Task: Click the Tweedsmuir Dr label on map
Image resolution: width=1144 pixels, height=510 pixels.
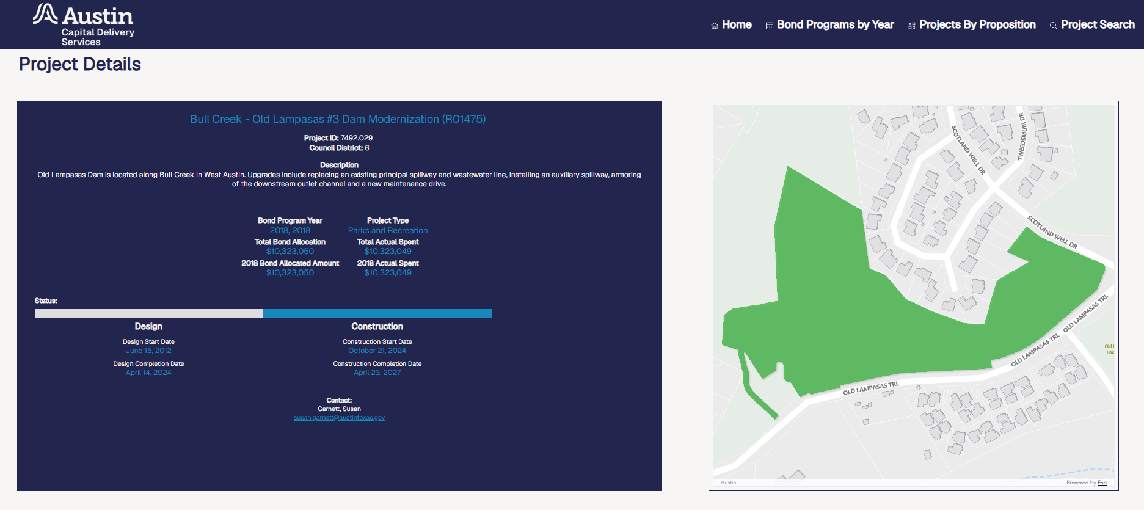Action: [x=1022, y=137]
